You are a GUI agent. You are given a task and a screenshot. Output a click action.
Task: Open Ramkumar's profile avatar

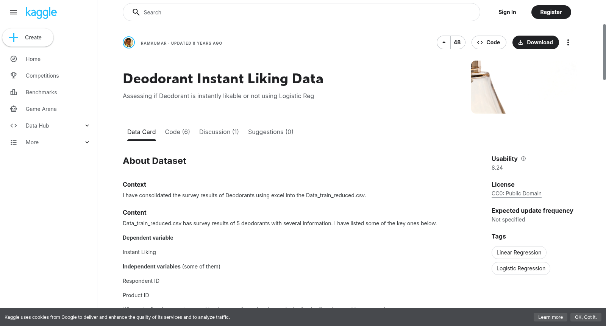click(x=129, y=42)
